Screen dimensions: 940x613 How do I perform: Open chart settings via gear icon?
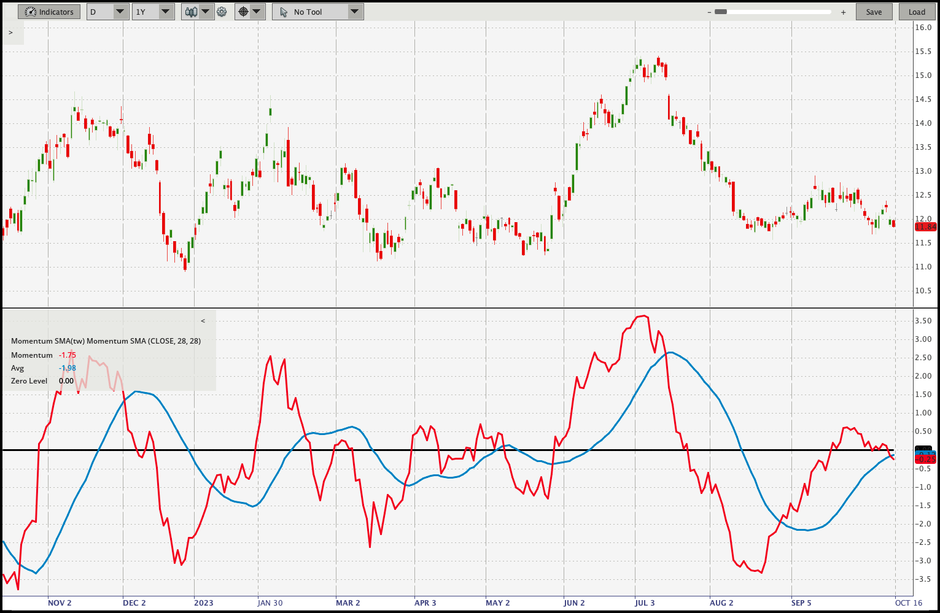(x=222, y=12)
